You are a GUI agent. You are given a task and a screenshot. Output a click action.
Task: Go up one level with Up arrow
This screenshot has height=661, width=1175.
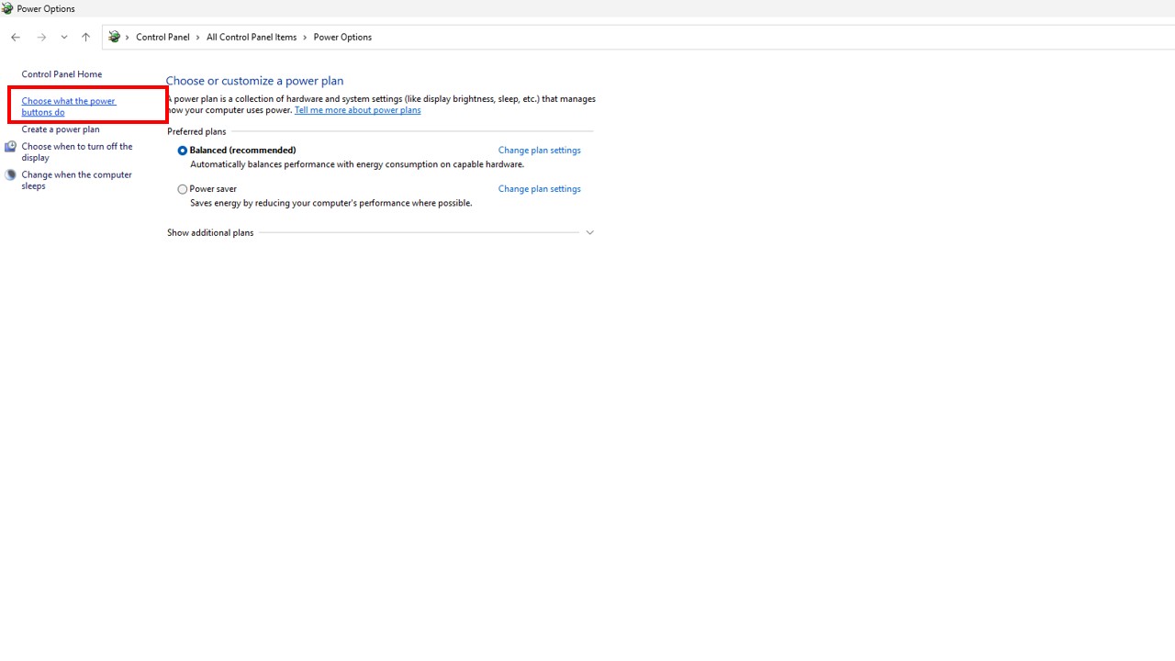(x=85, y=38)
